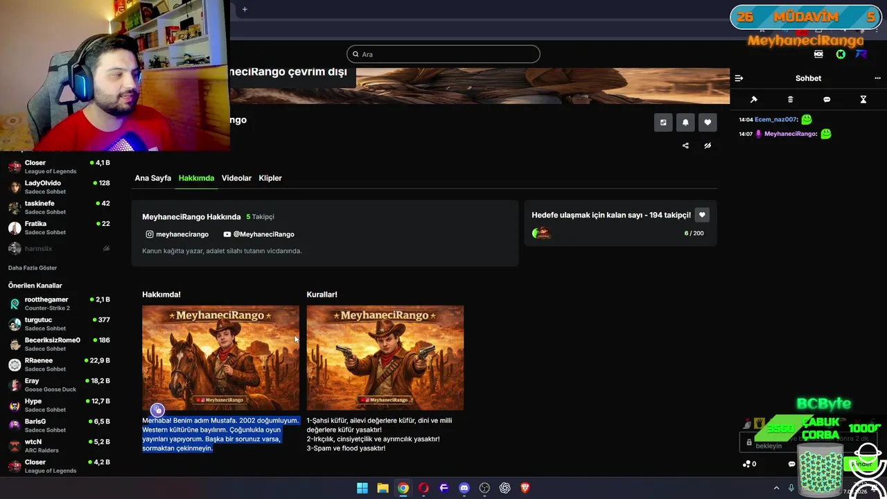
Task: Click the heart icon in the follower goal box
Action: tap(702, 216)
